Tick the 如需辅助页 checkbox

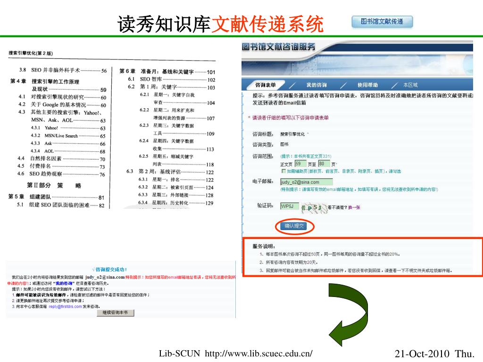click(283, 171)
